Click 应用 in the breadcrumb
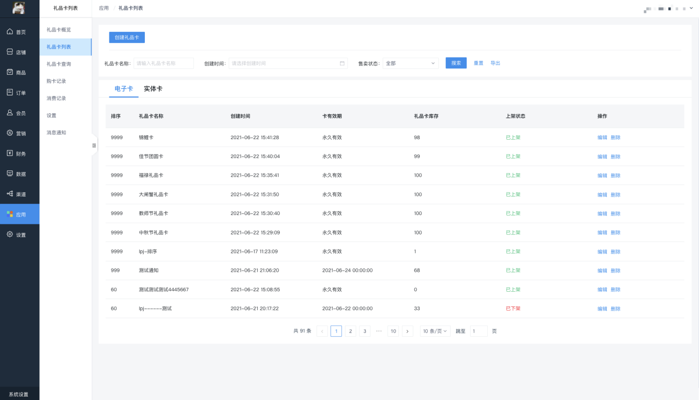Viewport: 699px width, 400px height. 104,8
